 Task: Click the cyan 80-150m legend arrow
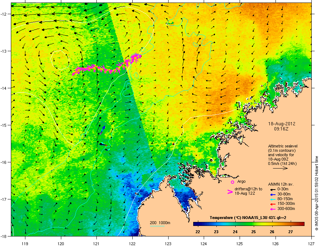pyautogui.click(x=272, y=199)
